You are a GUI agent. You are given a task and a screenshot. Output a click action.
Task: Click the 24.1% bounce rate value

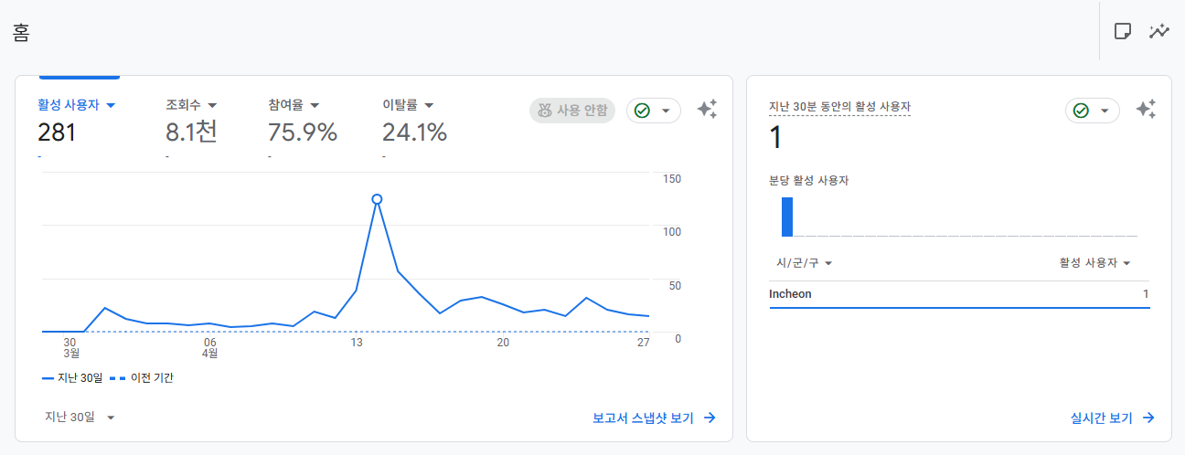(414, 133)
